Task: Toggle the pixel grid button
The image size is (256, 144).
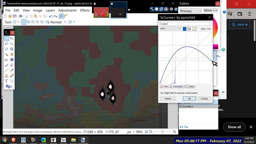Action: pos(61,16)
